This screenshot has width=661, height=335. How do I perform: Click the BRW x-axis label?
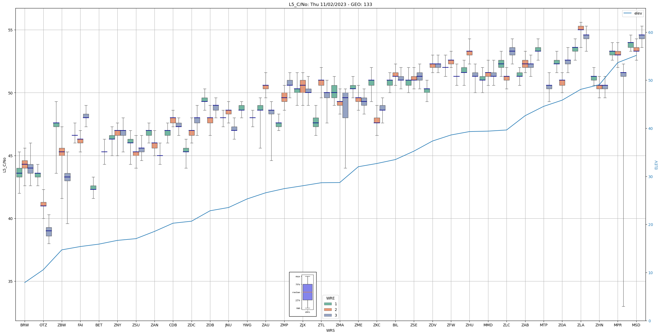pyautogui.click(x=25, y=325)
